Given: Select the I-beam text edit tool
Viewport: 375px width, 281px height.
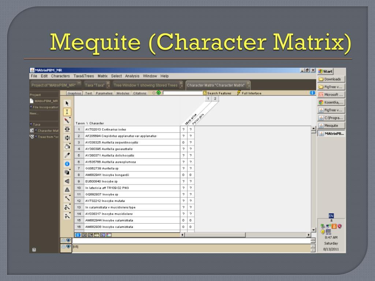Looking at the screenshot, I should coord(67,112).
